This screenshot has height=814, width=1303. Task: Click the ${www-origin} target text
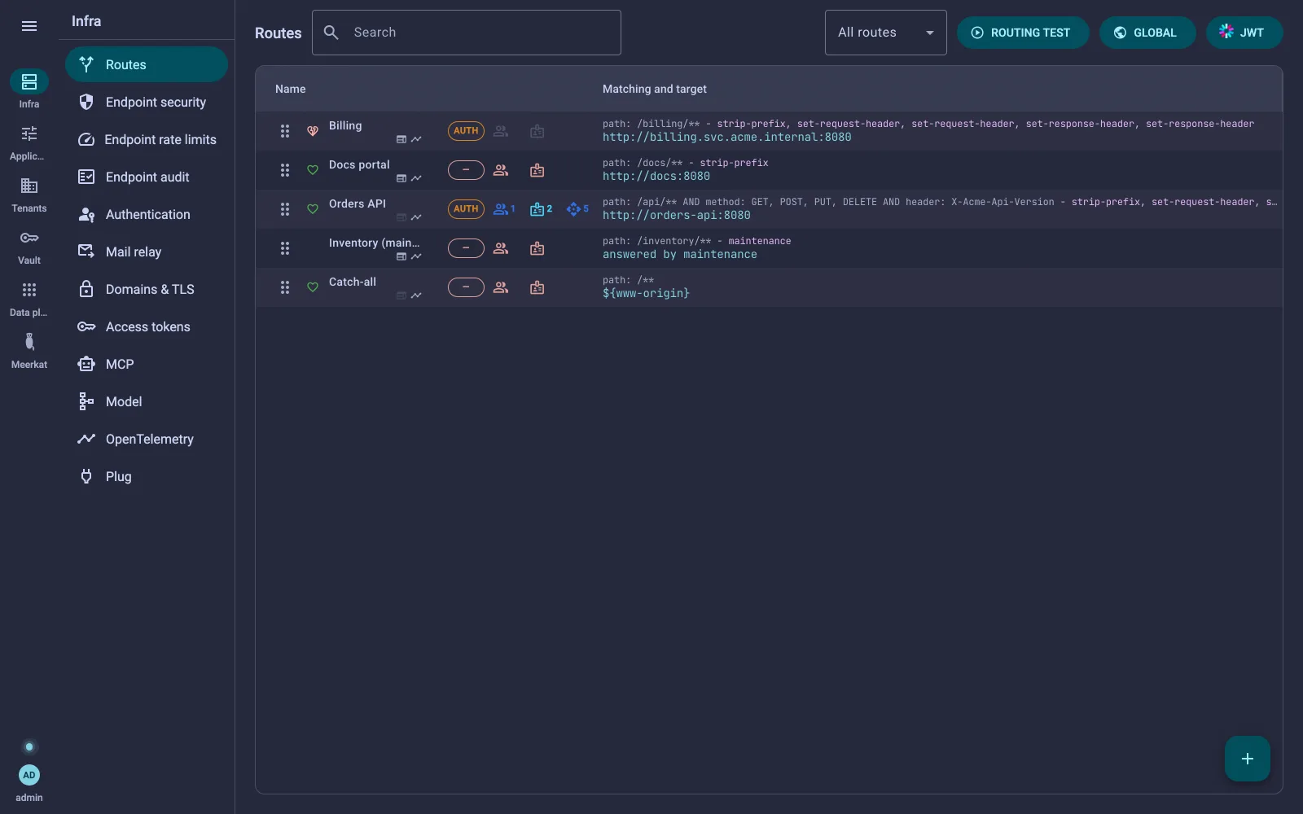coord(646,294)
